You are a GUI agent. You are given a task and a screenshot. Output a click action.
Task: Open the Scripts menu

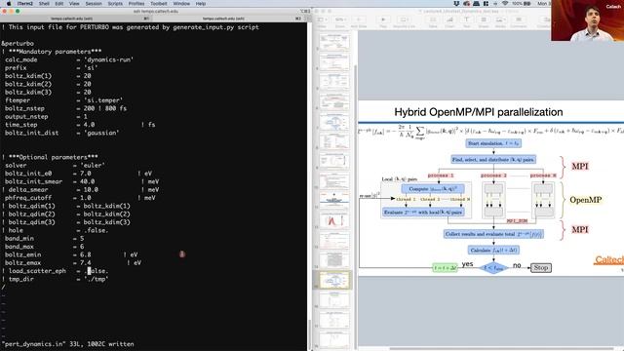click(115, 4)
